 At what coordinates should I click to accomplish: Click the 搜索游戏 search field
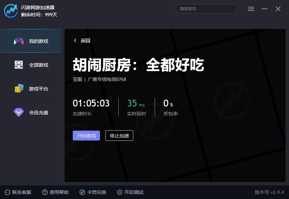click(x=206, y=9)
